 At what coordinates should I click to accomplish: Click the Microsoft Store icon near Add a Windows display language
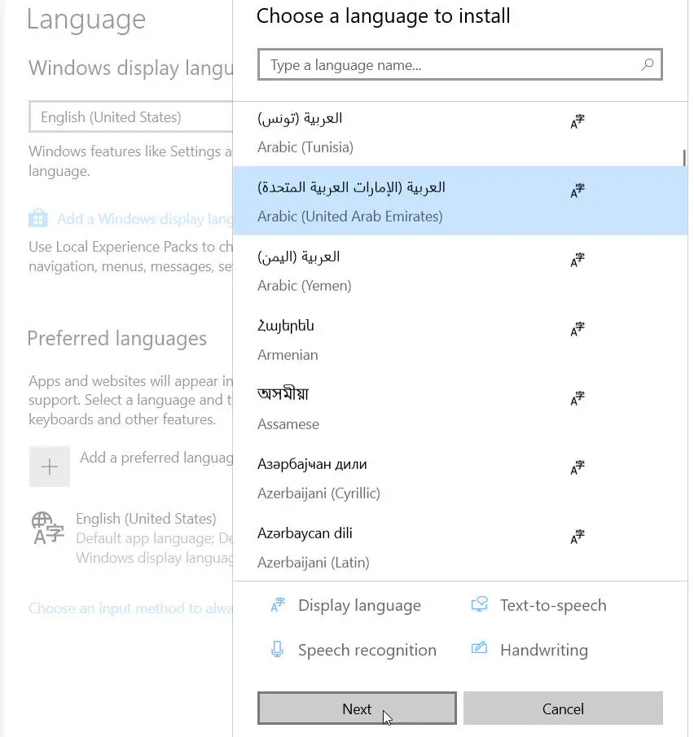tap(38, 218)
